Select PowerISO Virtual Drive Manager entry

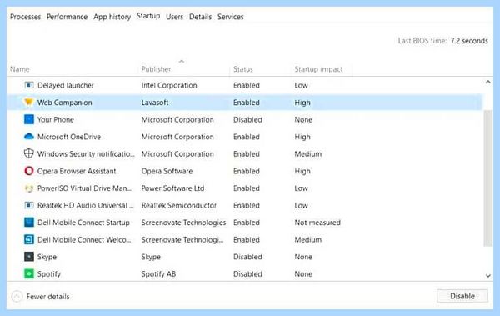[84, 188]
